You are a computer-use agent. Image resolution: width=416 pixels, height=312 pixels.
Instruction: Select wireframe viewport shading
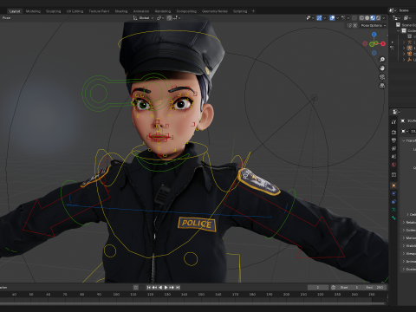point(361,18)
